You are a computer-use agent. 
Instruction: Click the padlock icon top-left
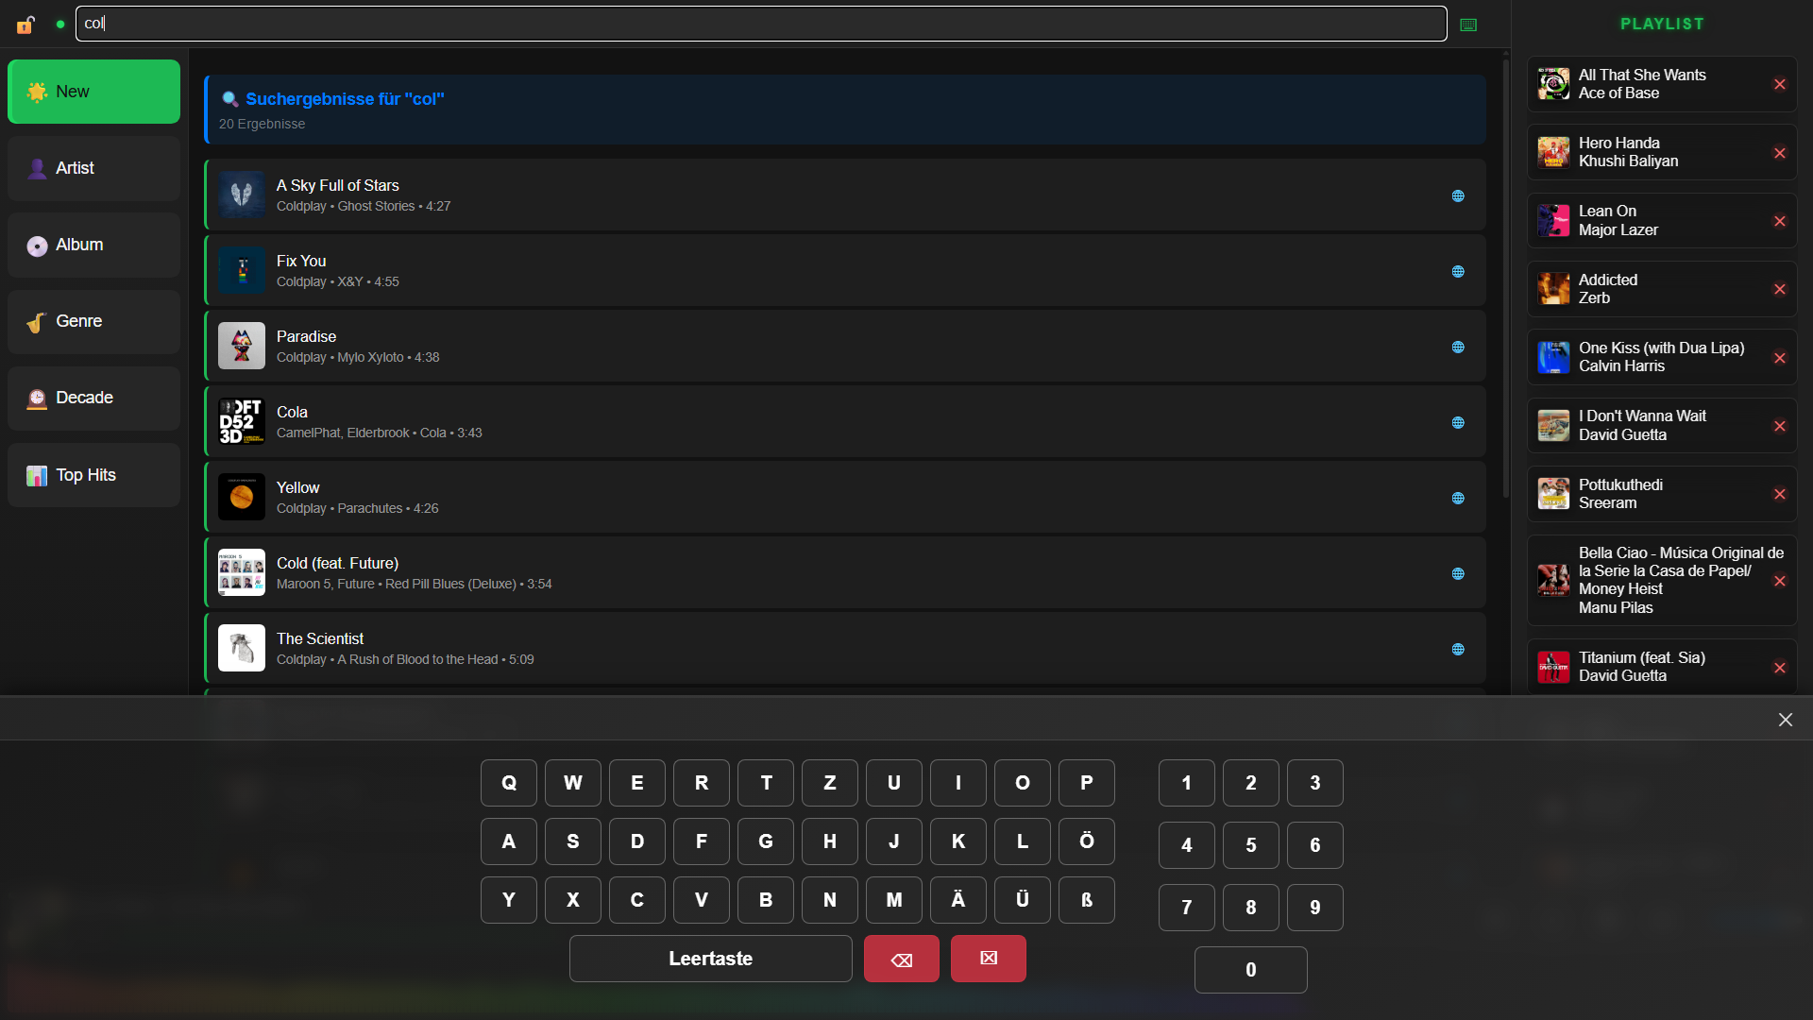click(x=25, y=24)
